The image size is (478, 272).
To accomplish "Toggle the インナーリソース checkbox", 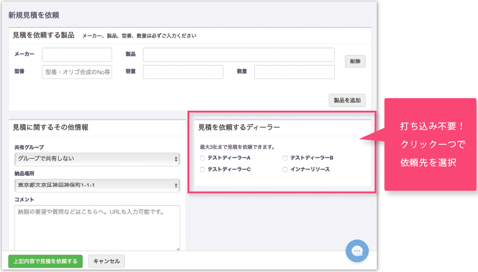I will [x=285, y=169].
